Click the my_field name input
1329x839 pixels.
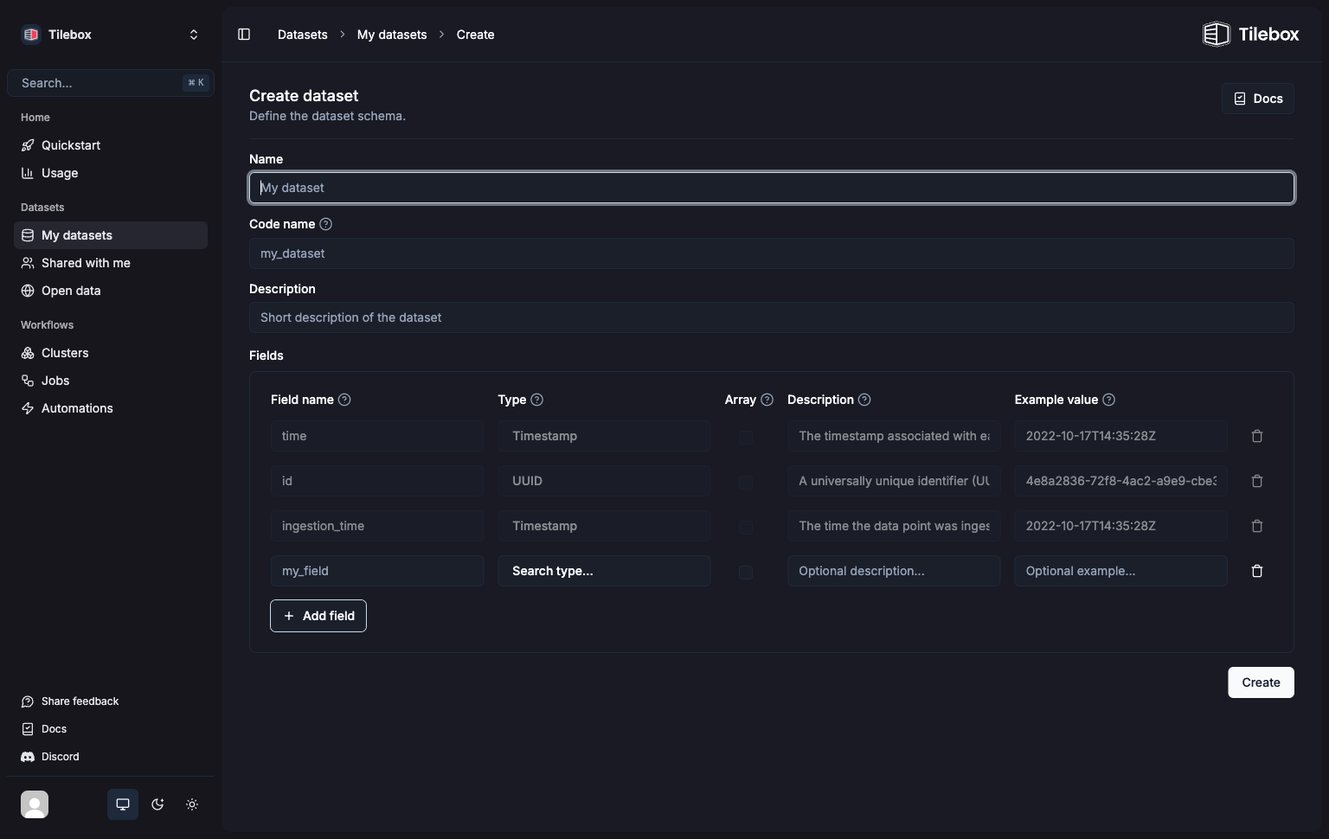[x=377, y=571]
